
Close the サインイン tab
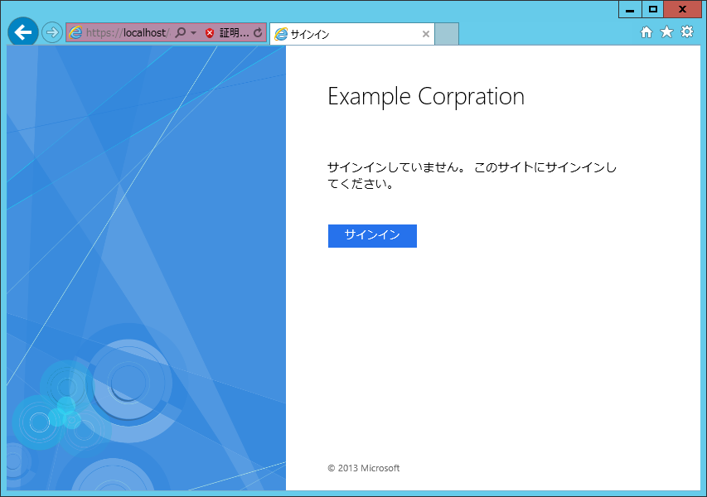(426, 34)
